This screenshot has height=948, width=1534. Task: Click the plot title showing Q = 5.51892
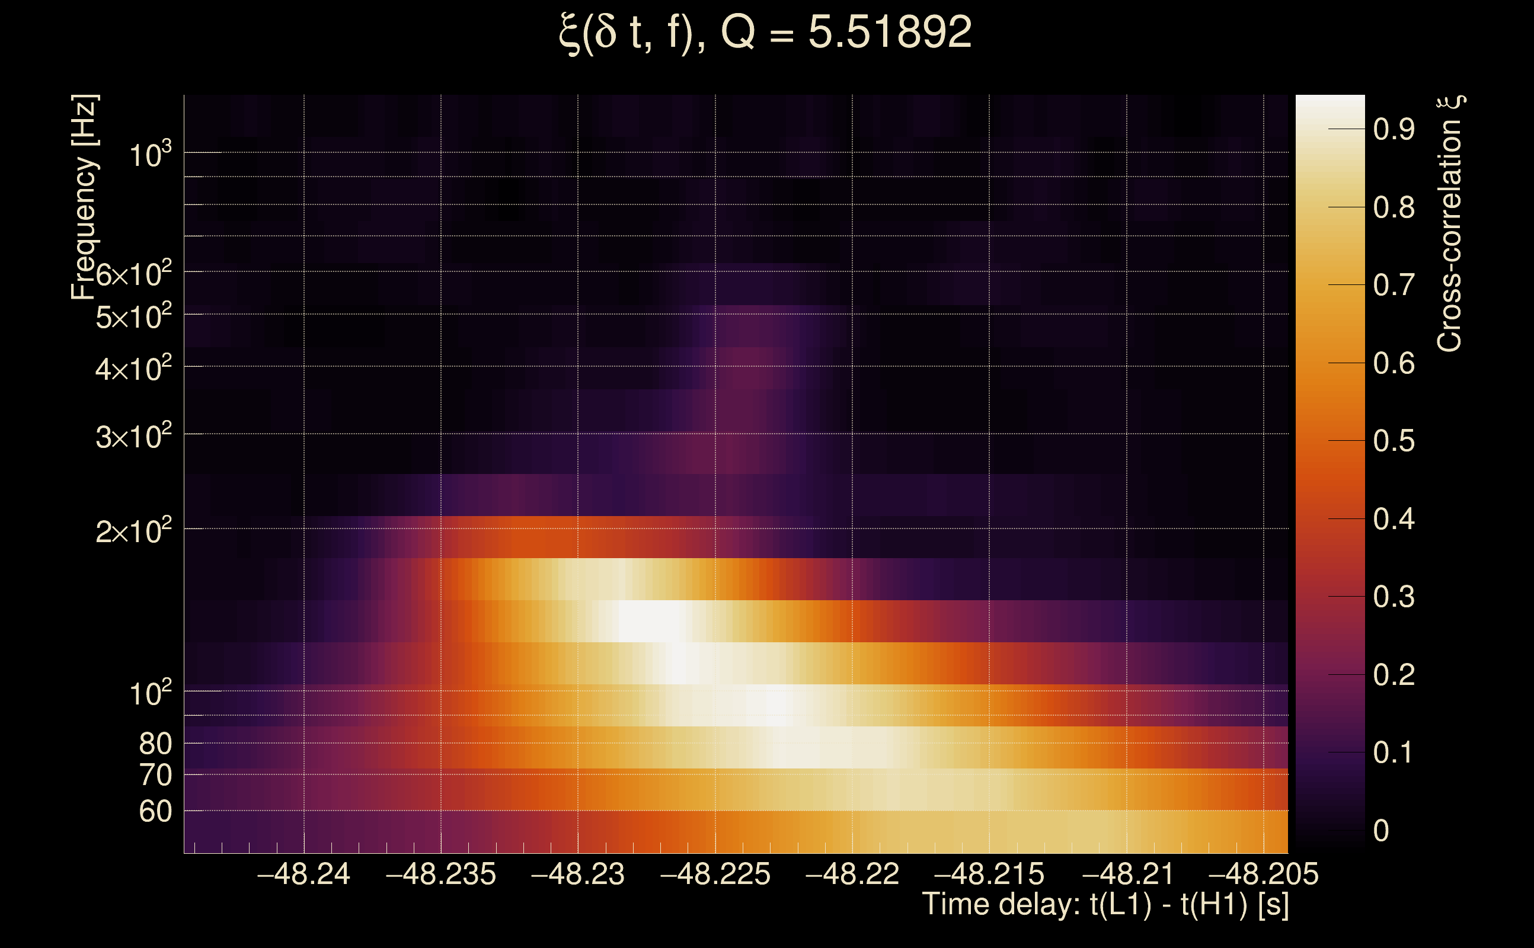click(765, 33)
